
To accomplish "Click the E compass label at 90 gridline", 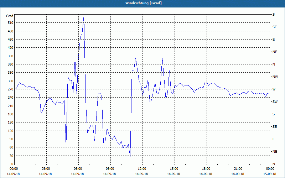I will [x=274, y=139].
